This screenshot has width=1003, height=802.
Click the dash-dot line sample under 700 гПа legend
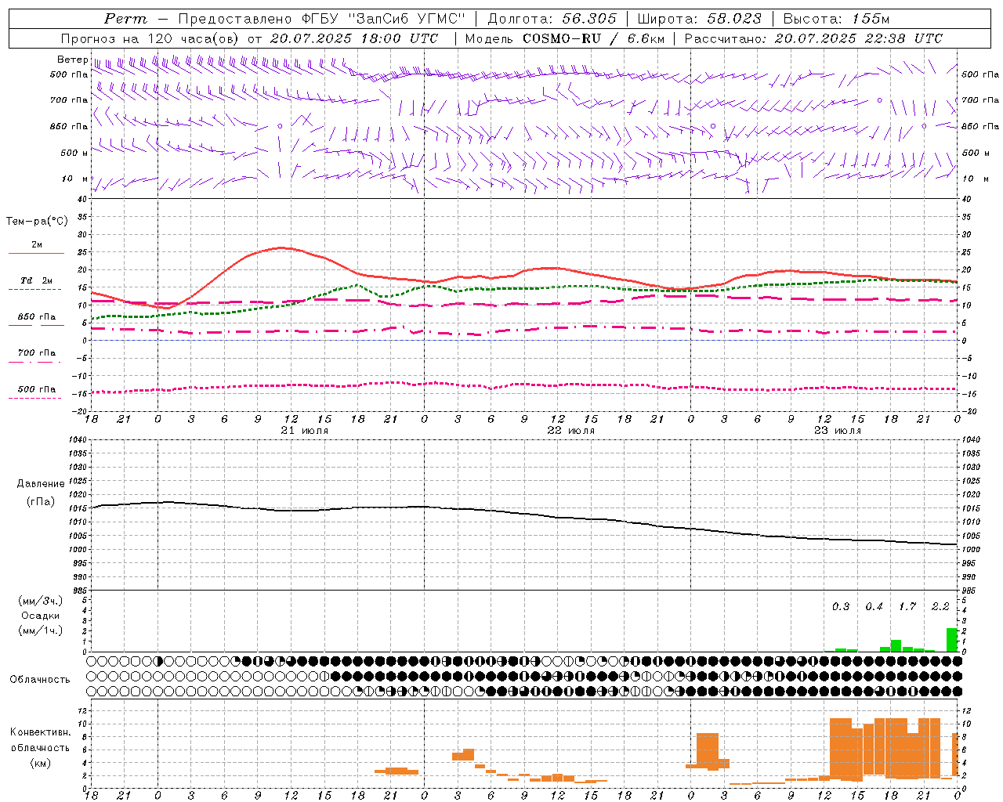point(34,362)
